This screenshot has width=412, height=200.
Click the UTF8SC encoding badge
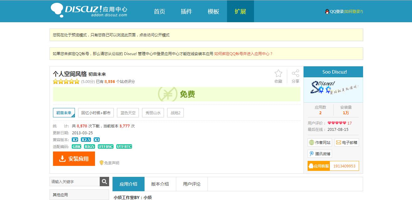point(106,146)
